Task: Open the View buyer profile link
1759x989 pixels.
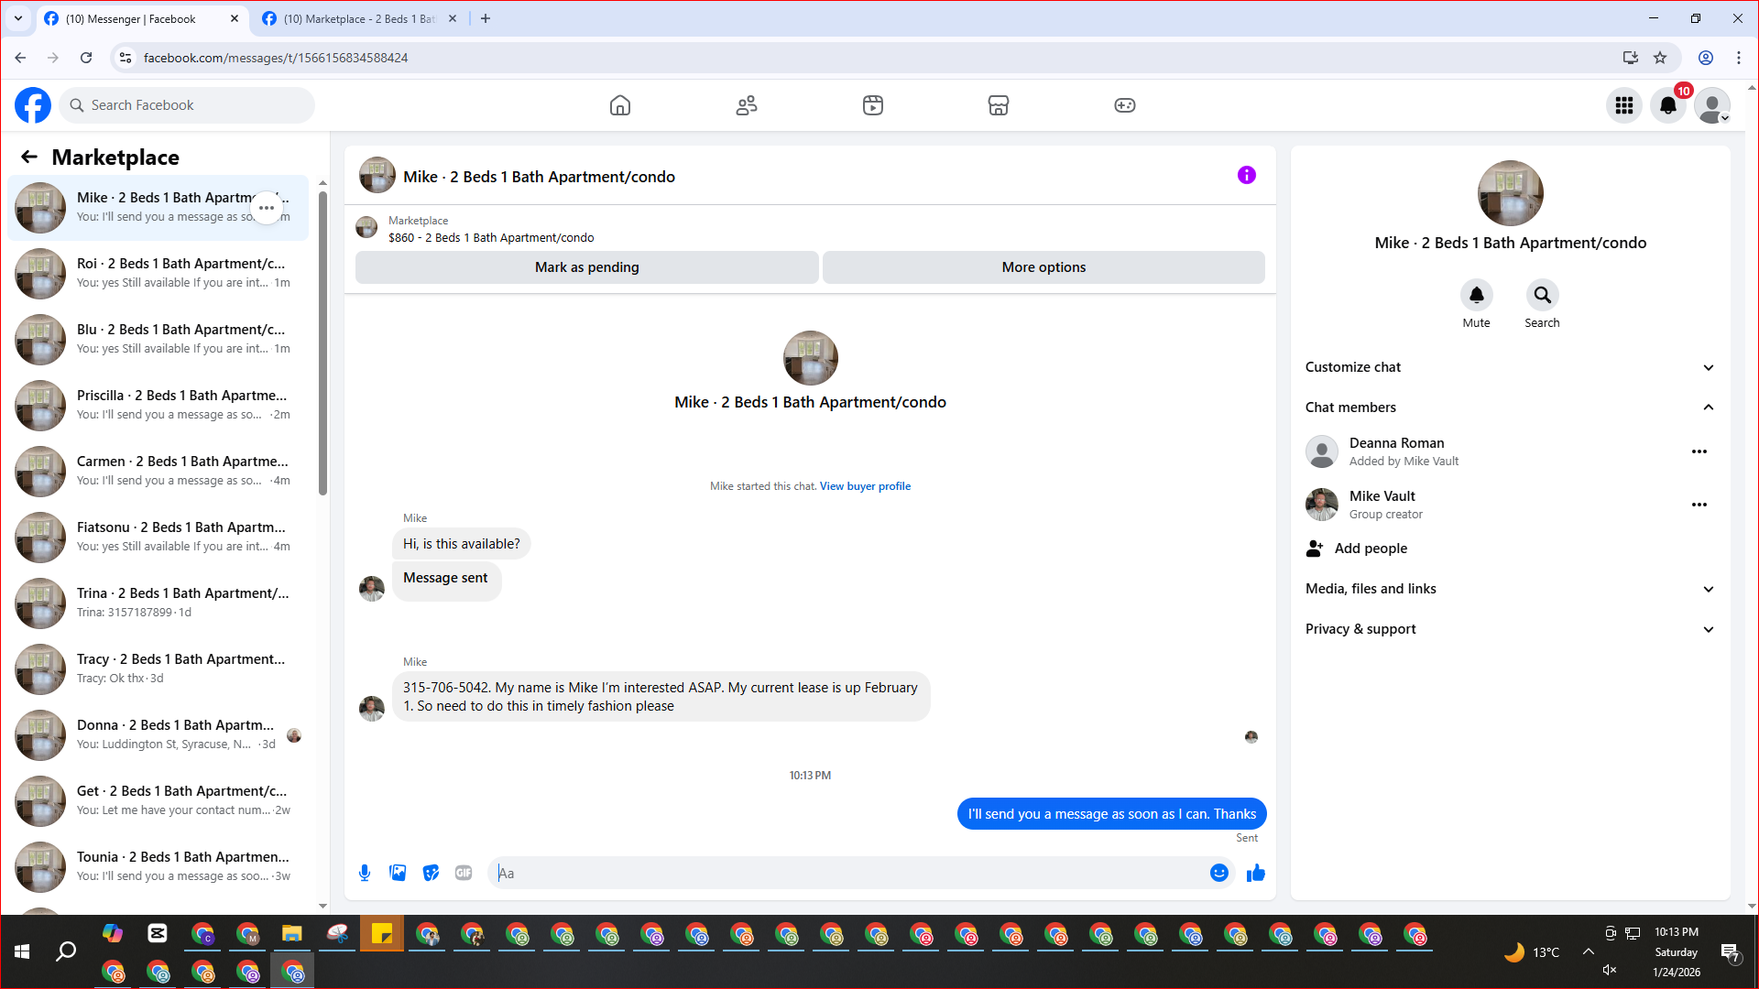Action: click(864, 486)
